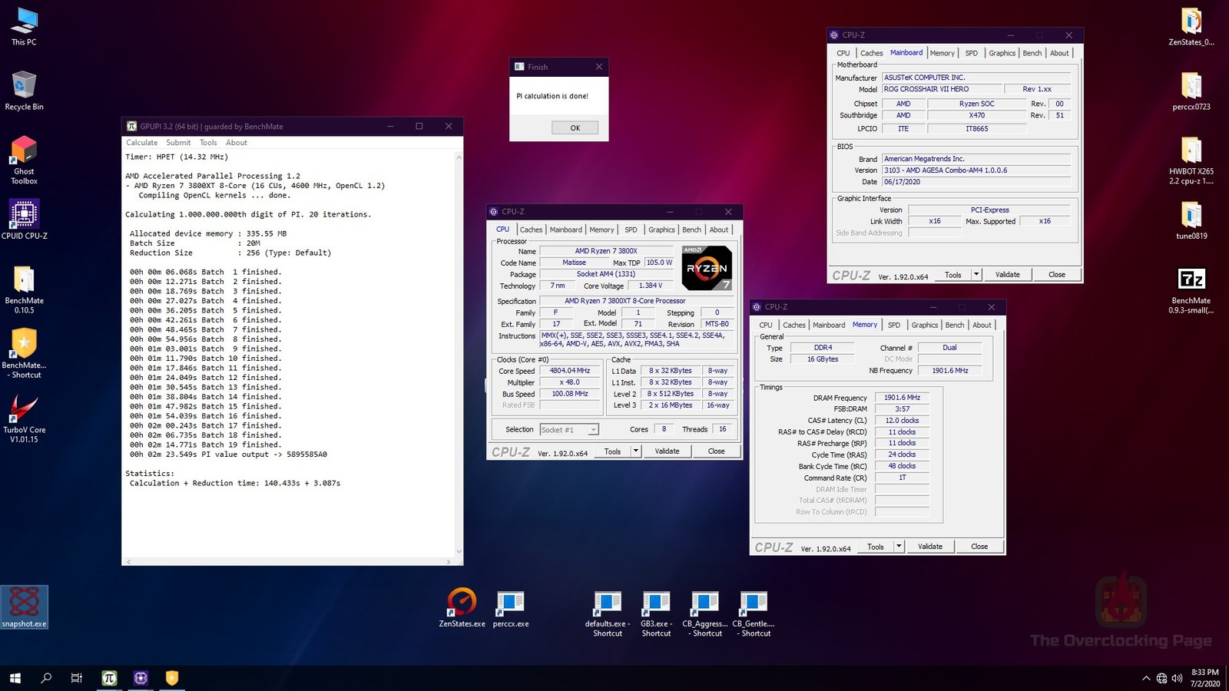Image resolution: width=1229 pixels, height=691 pixels.
Task: Expand Tools dropdown arrow in Mainboard window
Action: click(x=976, y=274)
